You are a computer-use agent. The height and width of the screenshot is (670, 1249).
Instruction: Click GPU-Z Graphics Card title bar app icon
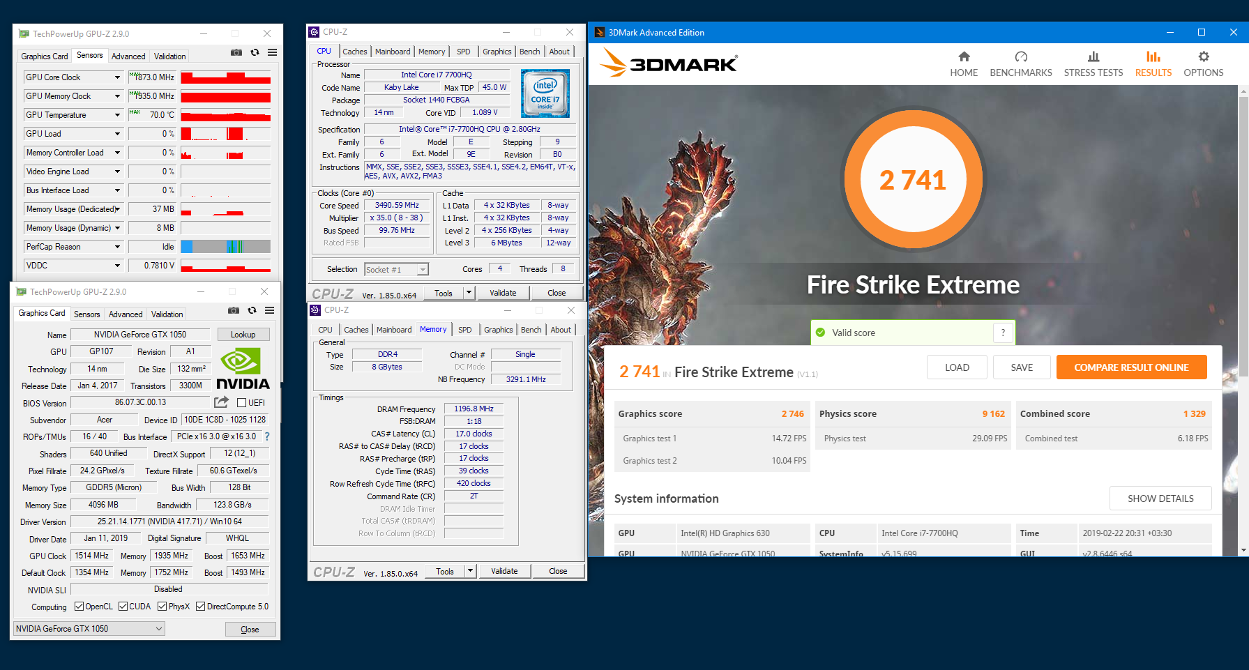coord(22,291)
